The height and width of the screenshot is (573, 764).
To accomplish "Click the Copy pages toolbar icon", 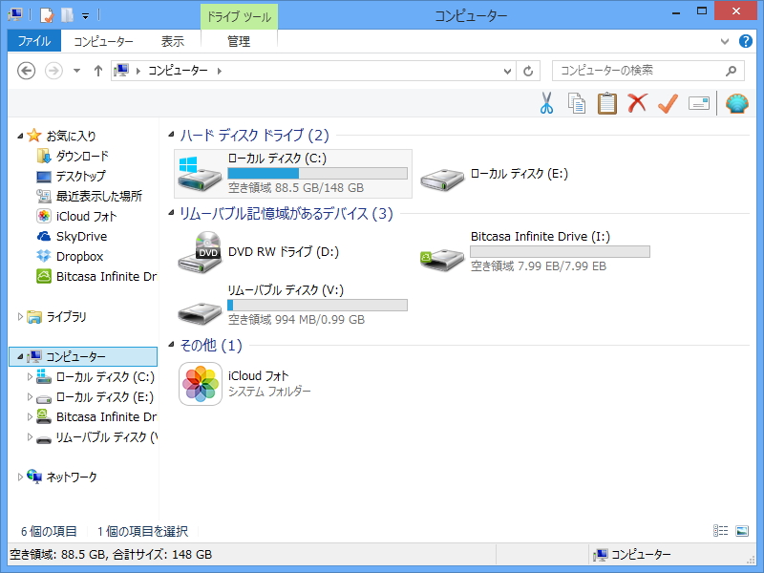I will [577, 103].
